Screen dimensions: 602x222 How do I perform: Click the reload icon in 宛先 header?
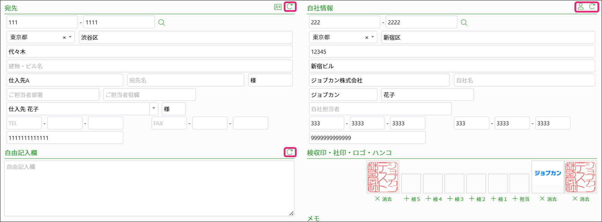(290, 7)
